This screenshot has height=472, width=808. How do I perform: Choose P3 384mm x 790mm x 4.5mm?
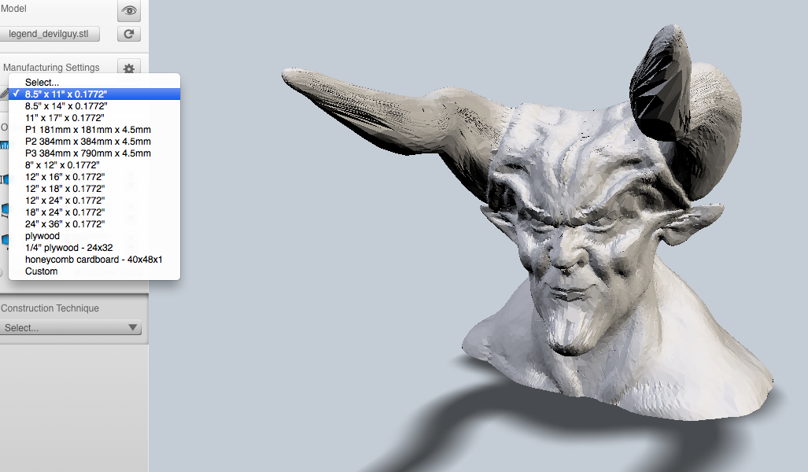[94, 153]
